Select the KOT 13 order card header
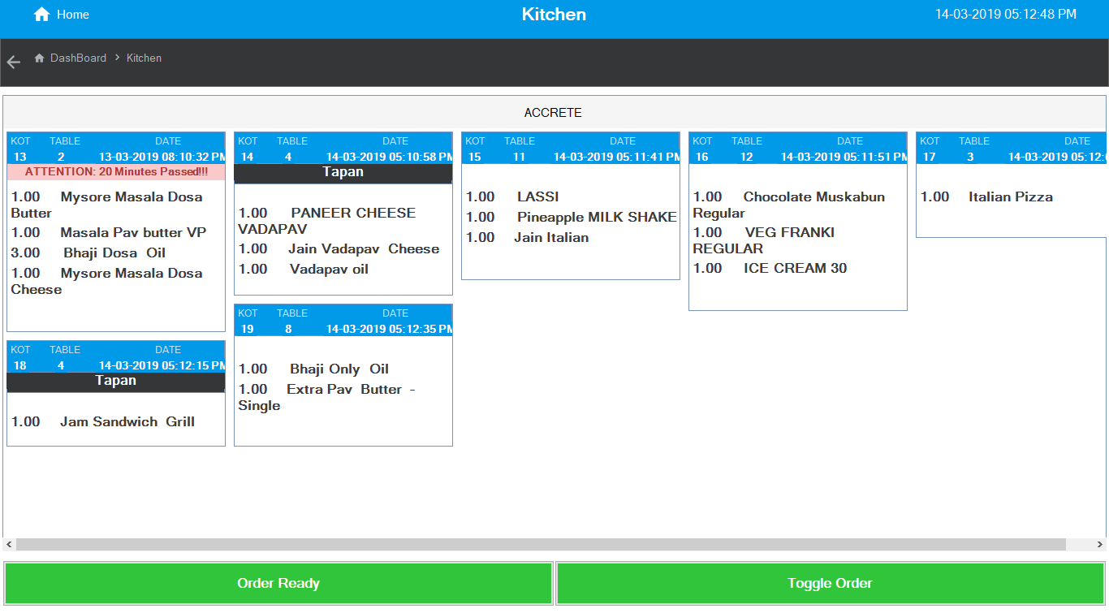The width and height of the screenshot is (1109, 613). [x=116, y=149]
